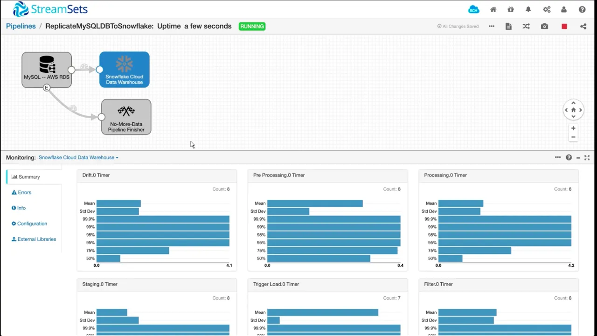
Task: Click the Share pipeline icon
Action: (583, 27)
